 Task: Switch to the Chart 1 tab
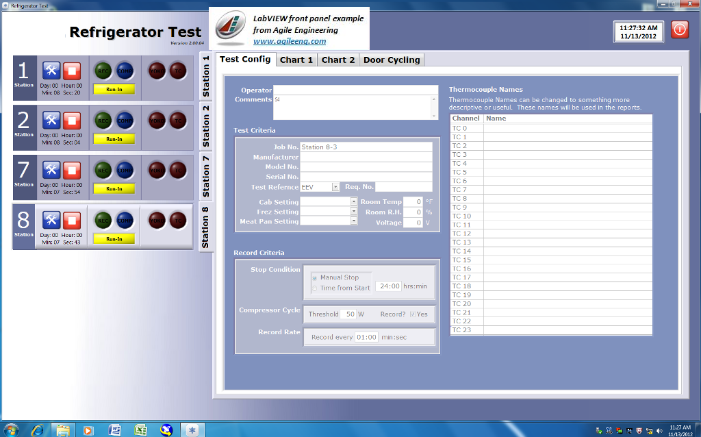[x=296, y=60]
